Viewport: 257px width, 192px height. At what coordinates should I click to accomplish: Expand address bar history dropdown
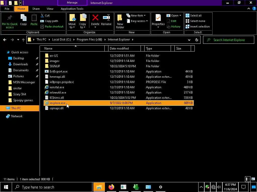coord(189,40)
